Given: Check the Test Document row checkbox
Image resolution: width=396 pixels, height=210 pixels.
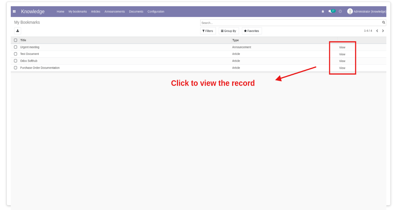Looking at the screenshot, I should (16, 54).
